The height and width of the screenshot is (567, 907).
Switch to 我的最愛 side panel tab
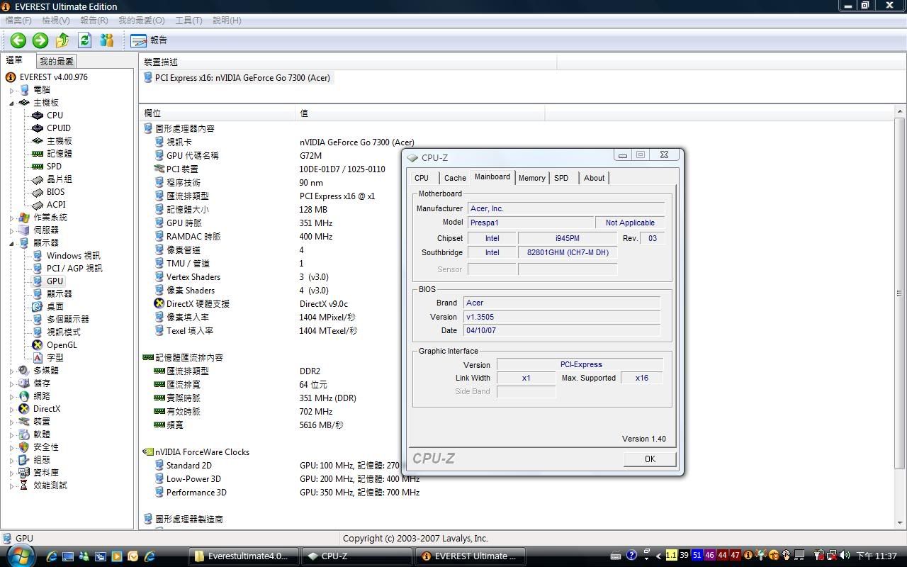[56, 62]
